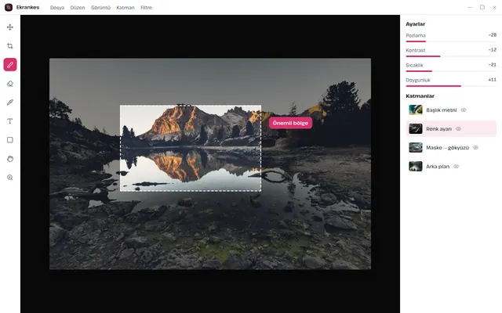Viewport: 502px width, 313px height.
Task: Adjust the Doygunluk slider
Action: tap(451, 86)
